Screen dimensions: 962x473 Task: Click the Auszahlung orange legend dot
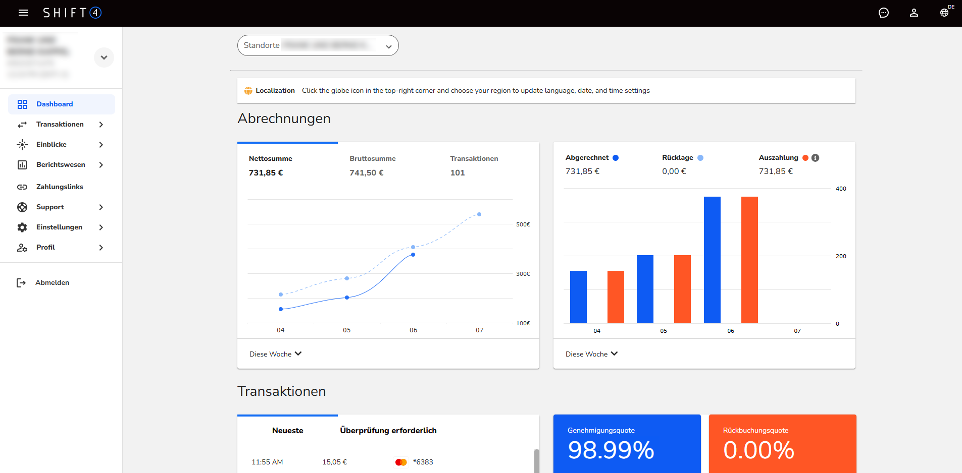coord(805,158)
